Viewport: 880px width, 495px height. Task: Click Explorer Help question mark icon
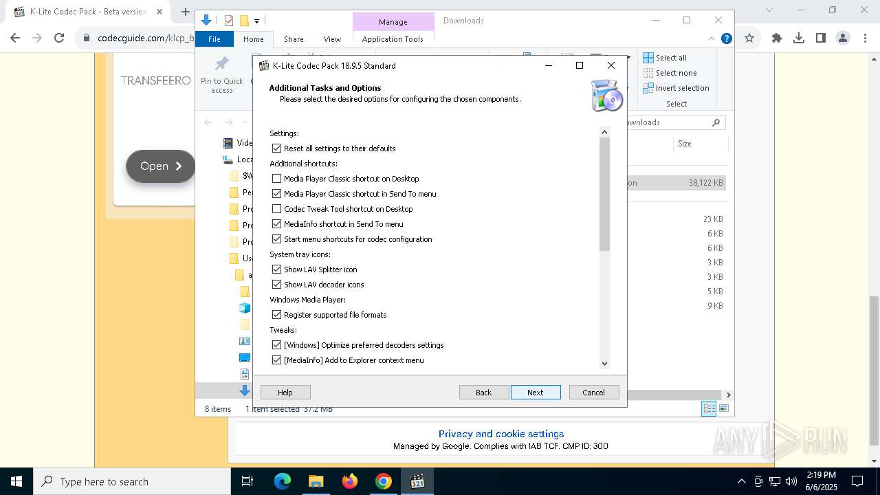click(726, 39)
